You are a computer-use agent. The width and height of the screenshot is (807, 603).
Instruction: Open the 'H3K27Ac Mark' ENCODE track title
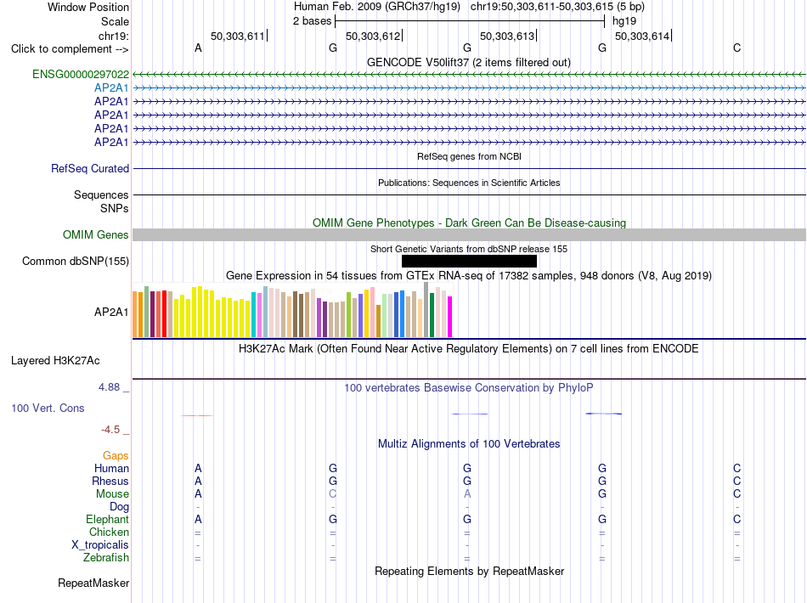click(469, 349)
